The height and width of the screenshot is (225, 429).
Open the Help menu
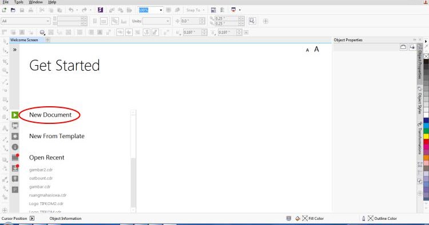coord(52,2)
